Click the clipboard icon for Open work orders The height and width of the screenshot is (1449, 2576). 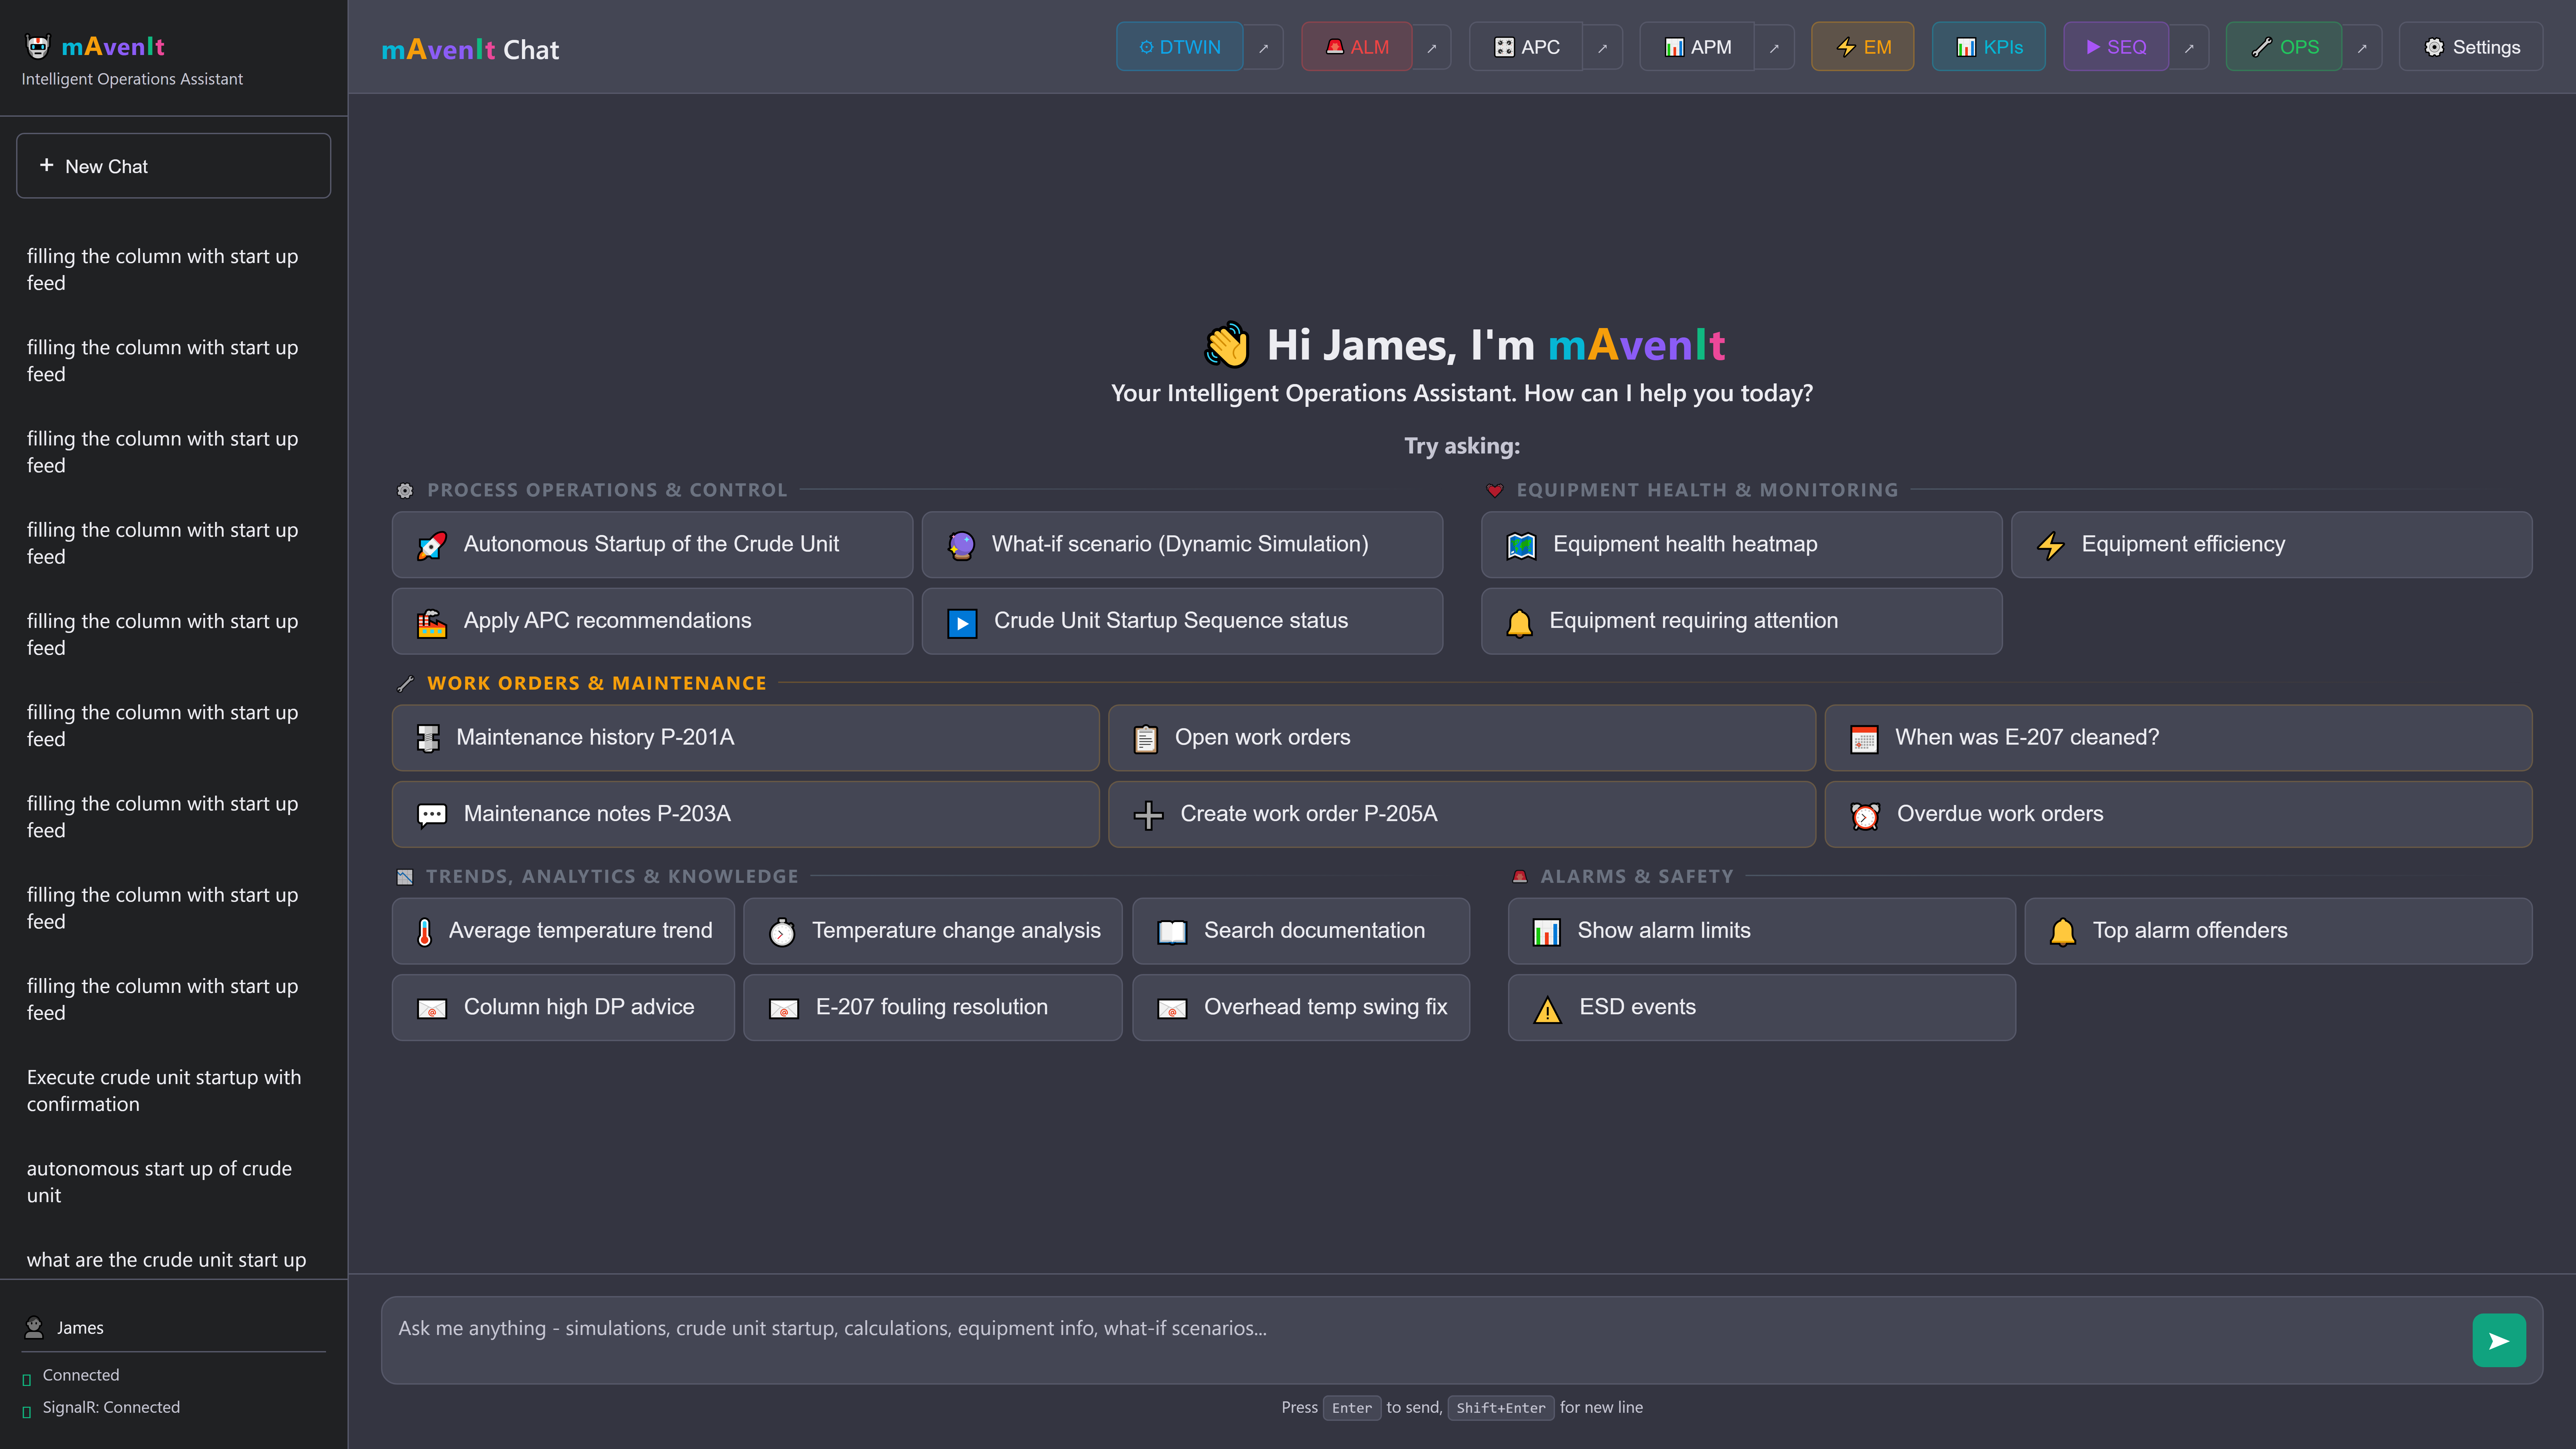click(1146, 739)
